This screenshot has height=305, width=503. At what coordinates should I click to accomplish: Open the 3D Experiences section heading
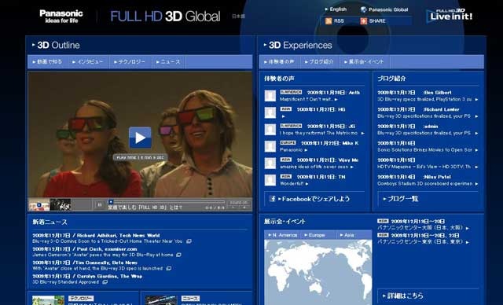[298, 46]
